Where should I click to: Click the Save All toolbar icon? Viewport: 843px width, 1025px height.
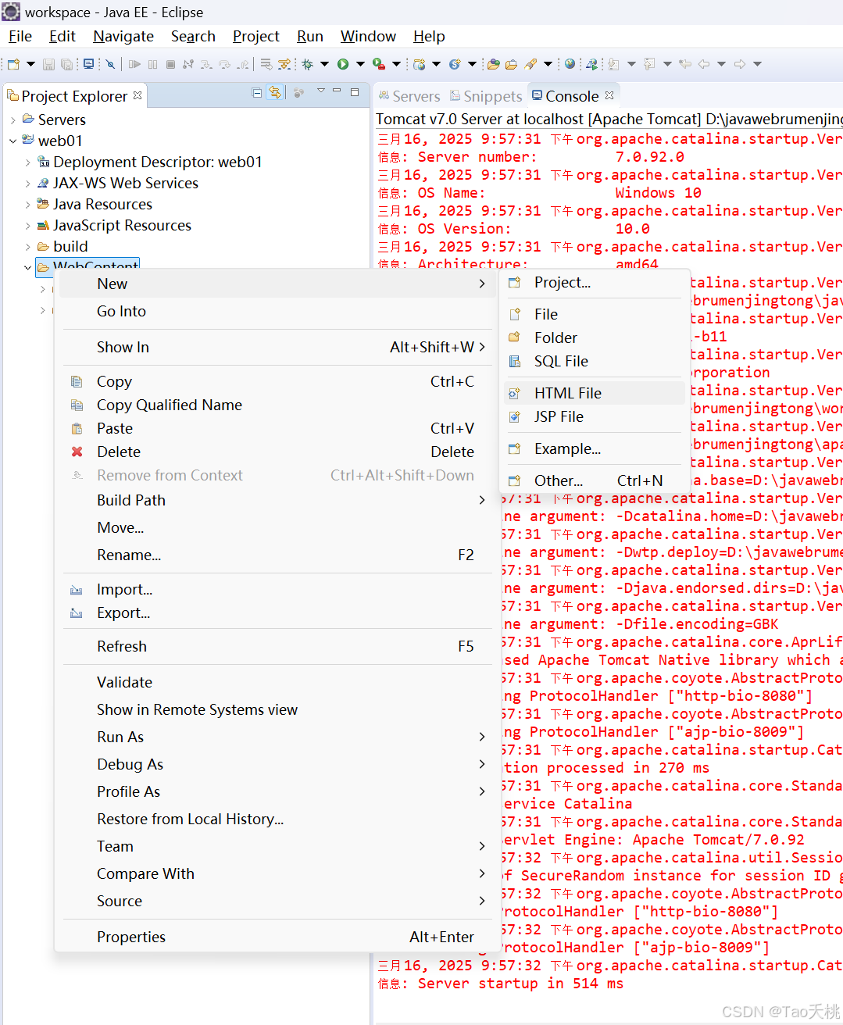tap(66, 64)
